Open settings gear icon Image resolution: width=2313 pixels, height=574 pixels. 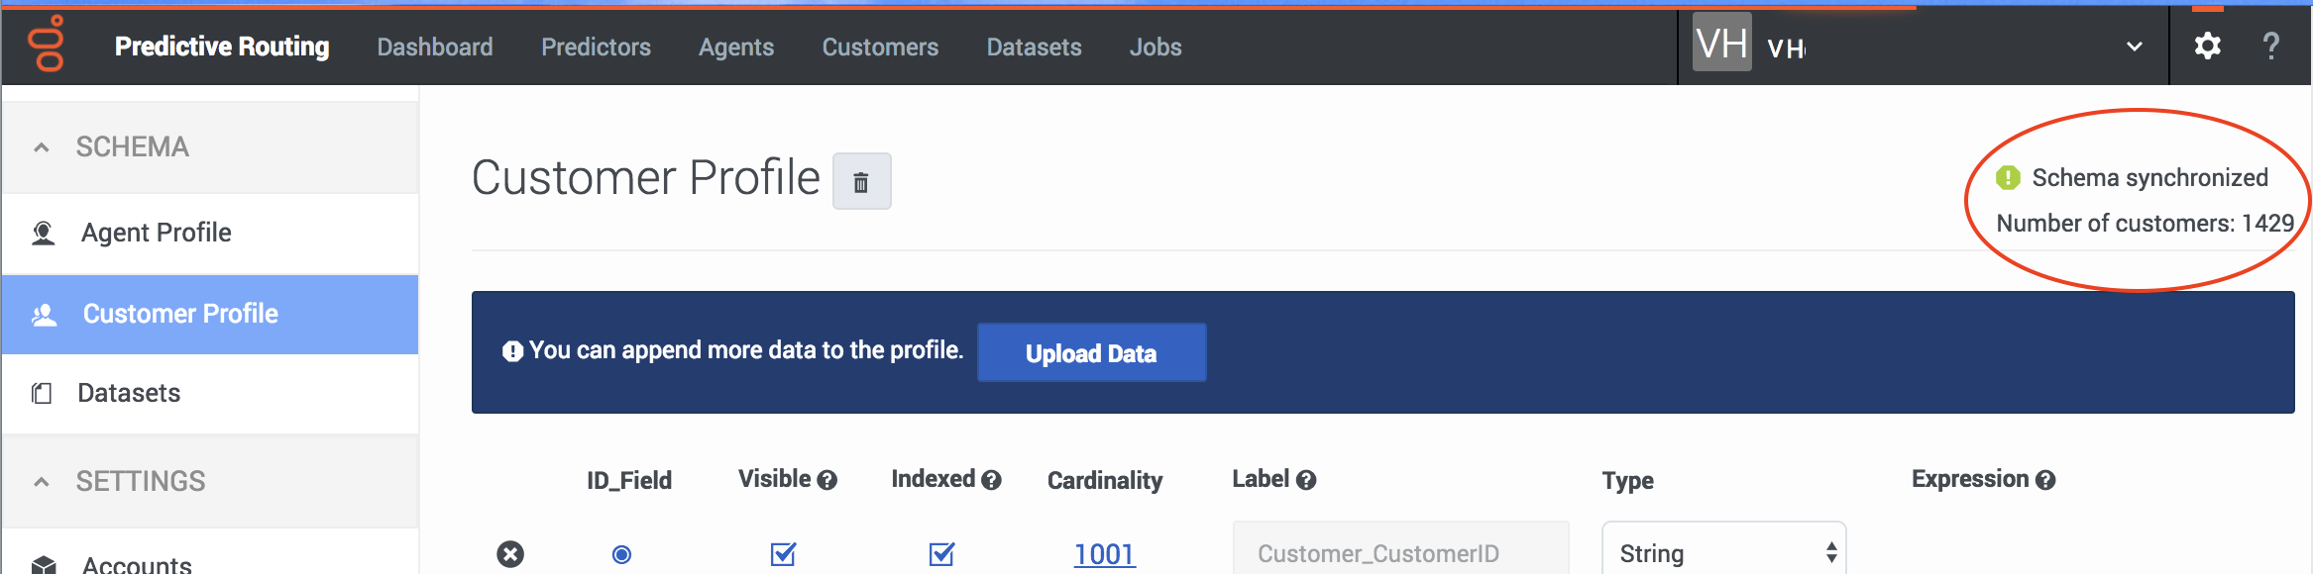[2207, 46]
